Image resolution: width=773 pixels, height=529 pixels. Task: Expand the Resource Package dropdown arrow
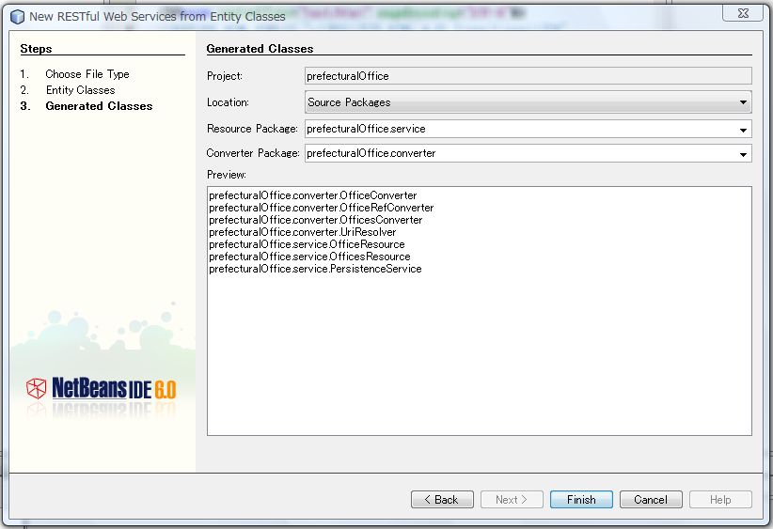tap(743, 129)
